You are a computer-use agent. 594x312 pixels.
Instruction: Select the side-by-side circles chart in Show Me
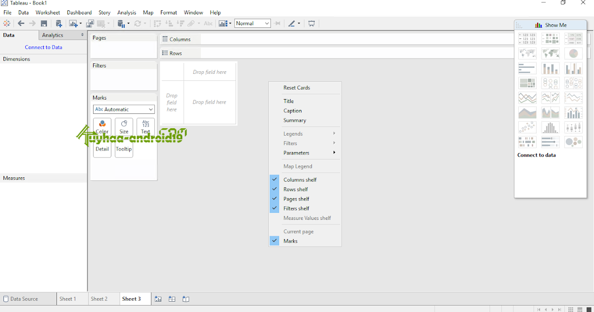pyautogui.click(x=574, y=83)
